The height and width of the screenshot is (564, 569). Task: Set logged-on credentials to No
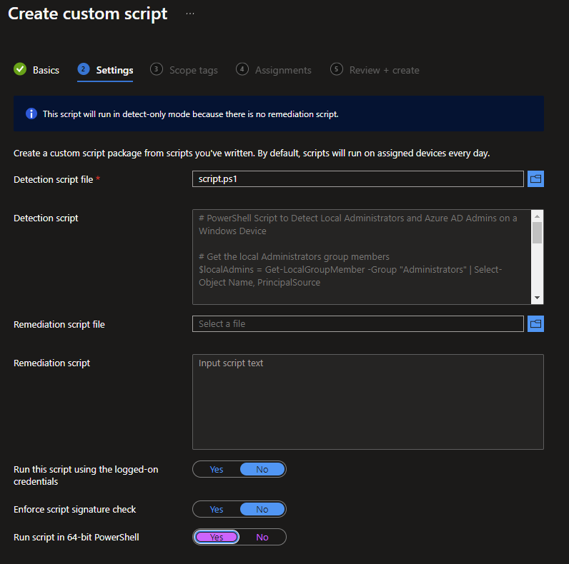pyautogui.click(x=262, y=469)
